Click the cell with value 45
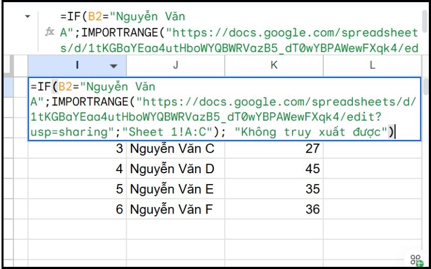The height and width of the screenshot is (269, 431). coord(274,169)
